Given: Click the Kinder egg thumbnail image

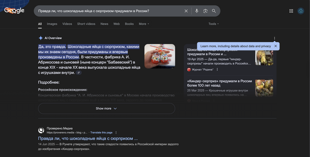Looking at the screenshot, I should [x=160, y=56].
